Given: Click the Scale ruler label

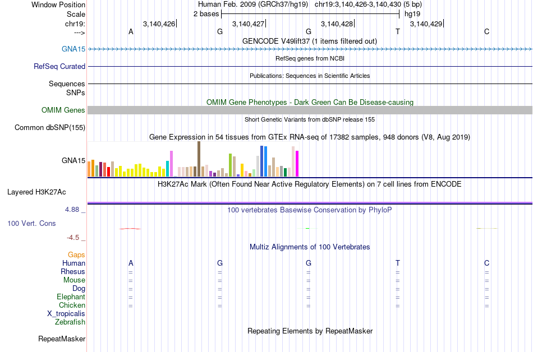Looking at the screenshot, I should click(76, 14).
